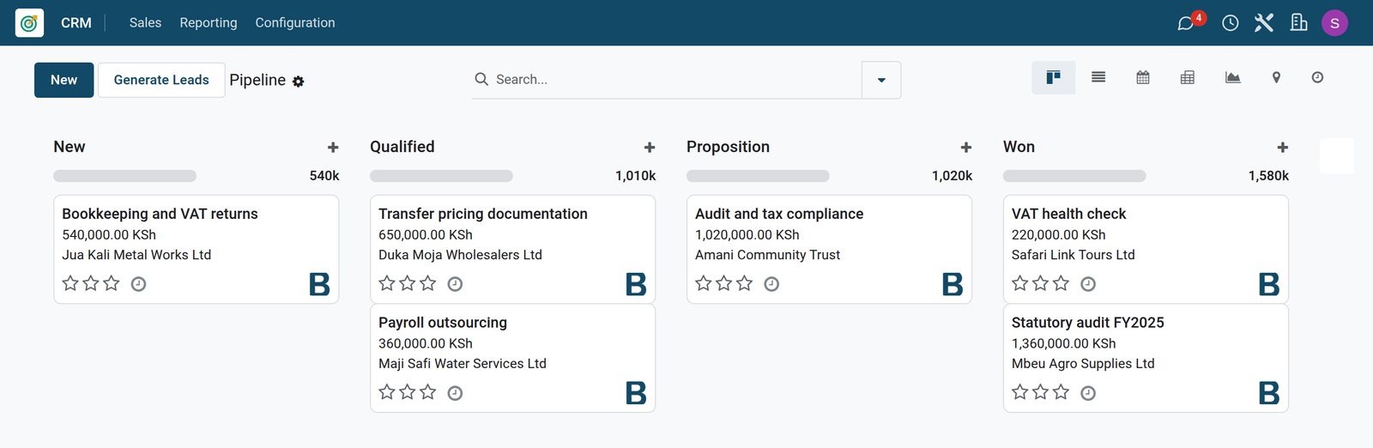Set first priority star on Bookkeeping and VAT returns
This screenshot has height=448, width=1373.
tap(70, 283)
